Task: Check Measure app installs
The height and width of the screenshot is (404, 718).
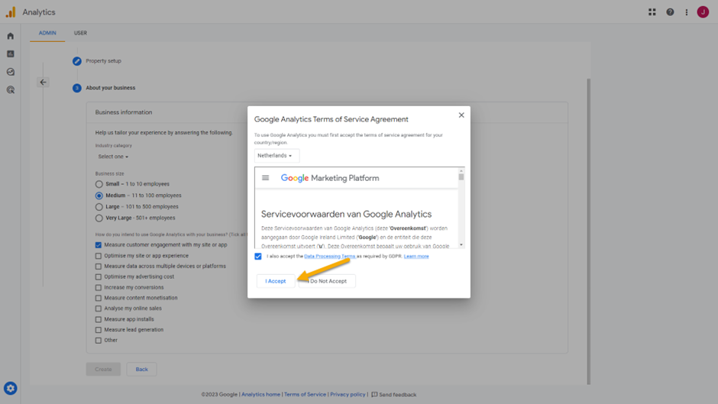Action: coord(98,319)
